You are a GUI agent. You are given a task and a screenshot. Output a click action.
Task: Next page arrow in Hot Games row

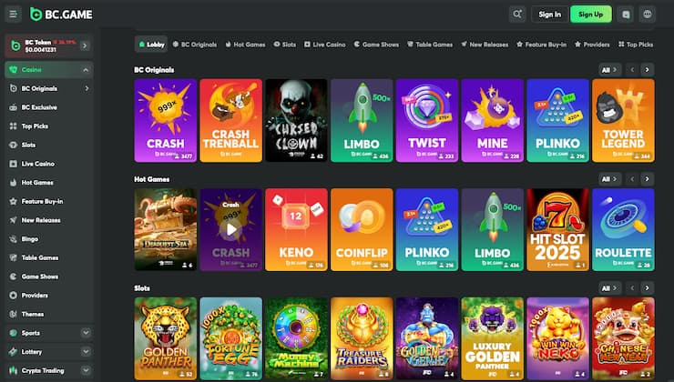[647, 179]
